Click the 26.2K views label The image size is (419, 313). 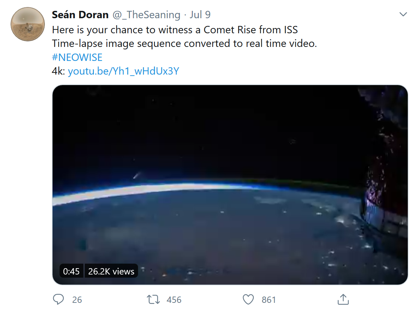(x=111, y=271)
